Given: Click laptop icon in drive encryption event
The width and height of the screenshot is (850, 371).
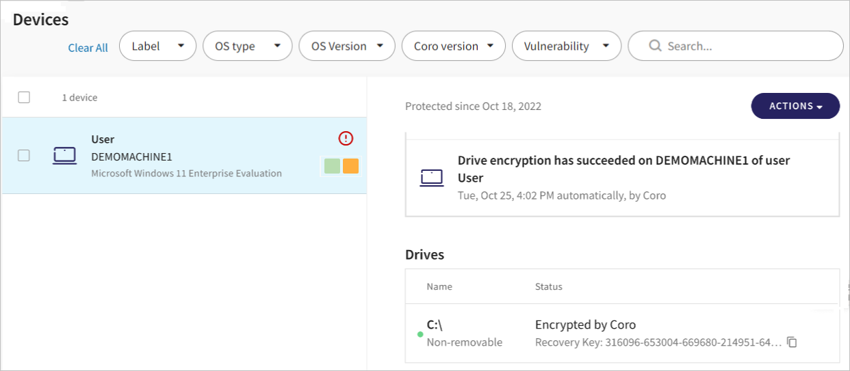Looking at the screenshot, I should pos(432,178).
